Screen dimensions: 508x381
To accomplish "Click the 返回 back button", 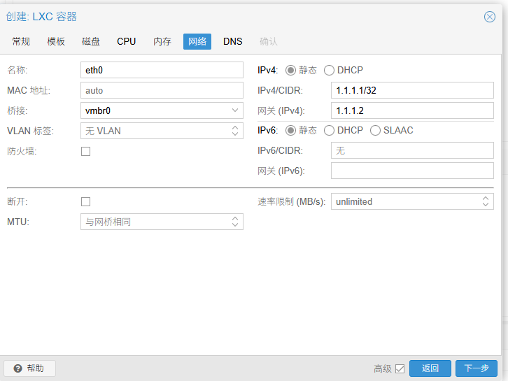I will point(430,368).
